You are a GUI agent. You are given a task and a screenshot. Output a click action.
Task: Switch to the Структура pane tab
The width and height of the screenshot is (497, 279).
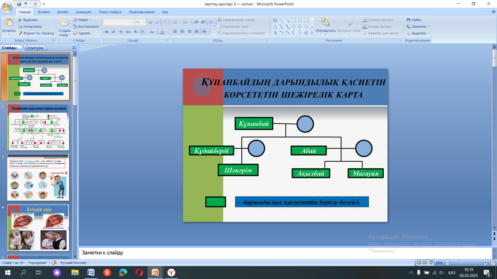pyautogui.click(x=34, y=48)
